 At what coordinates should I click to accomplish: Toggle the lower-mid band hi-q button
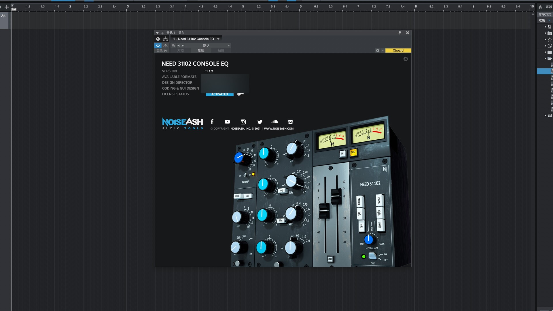point(281,221)
